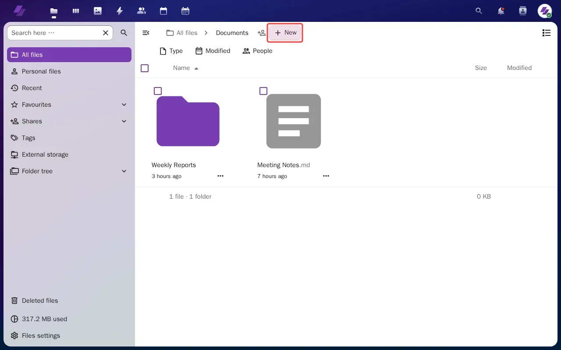Clear the search field with the X
The width and height of the screenshot is (561, 350).
point(105,32)
